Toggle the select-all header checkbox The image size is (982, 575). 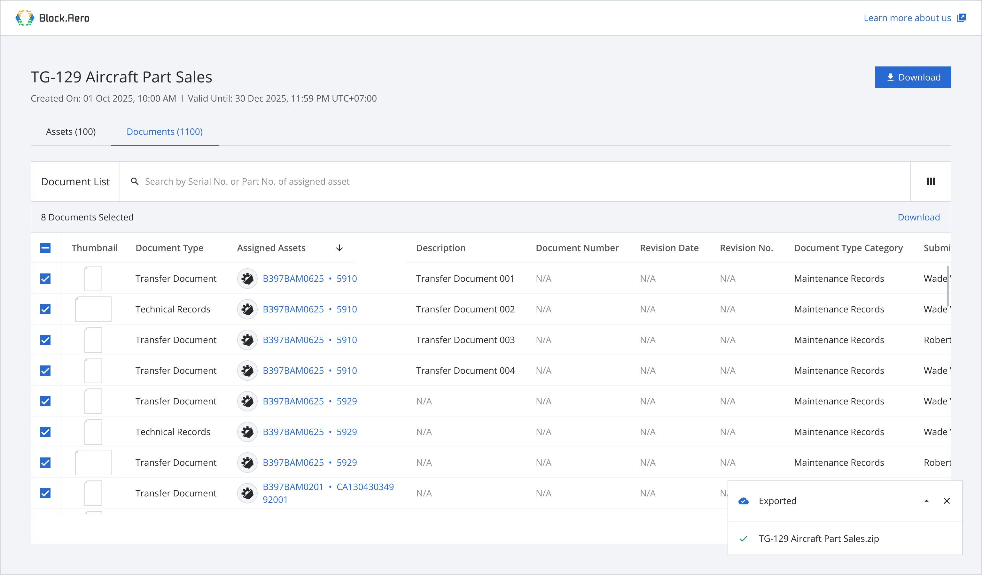(46, 248)
